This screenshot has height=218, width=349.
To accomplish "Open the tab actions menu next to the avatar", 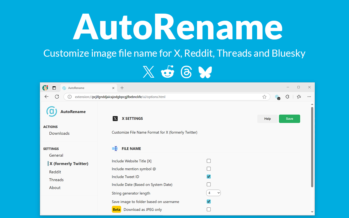I will (54, 88).
